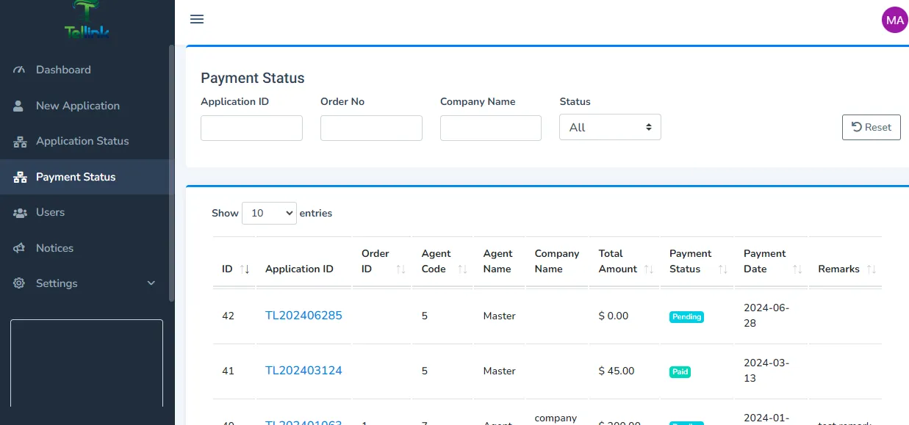Click the Settings gear icon
Screen dimensions: 909x425
coord(19,283)
